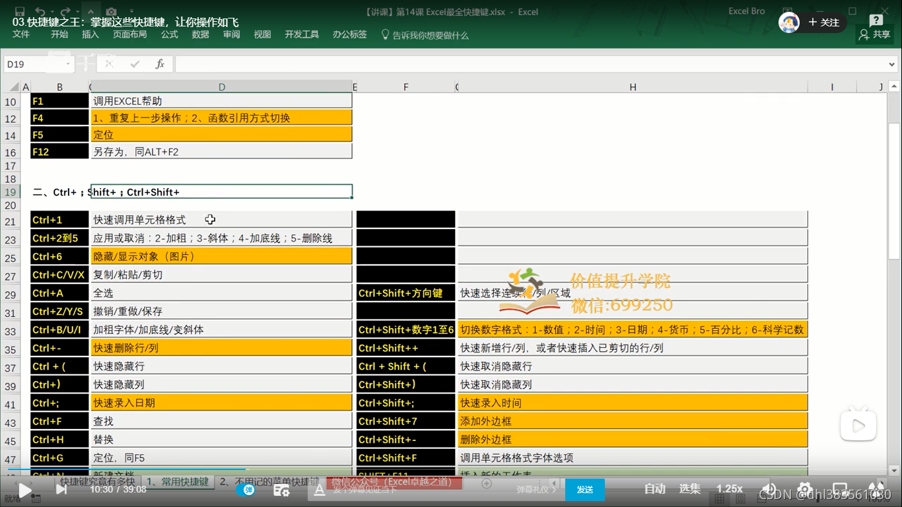Image resolution: width=902 pixels, height=507 pixels.
Task: Open the 文件 menu tab
Action: (x=21, y=34)
